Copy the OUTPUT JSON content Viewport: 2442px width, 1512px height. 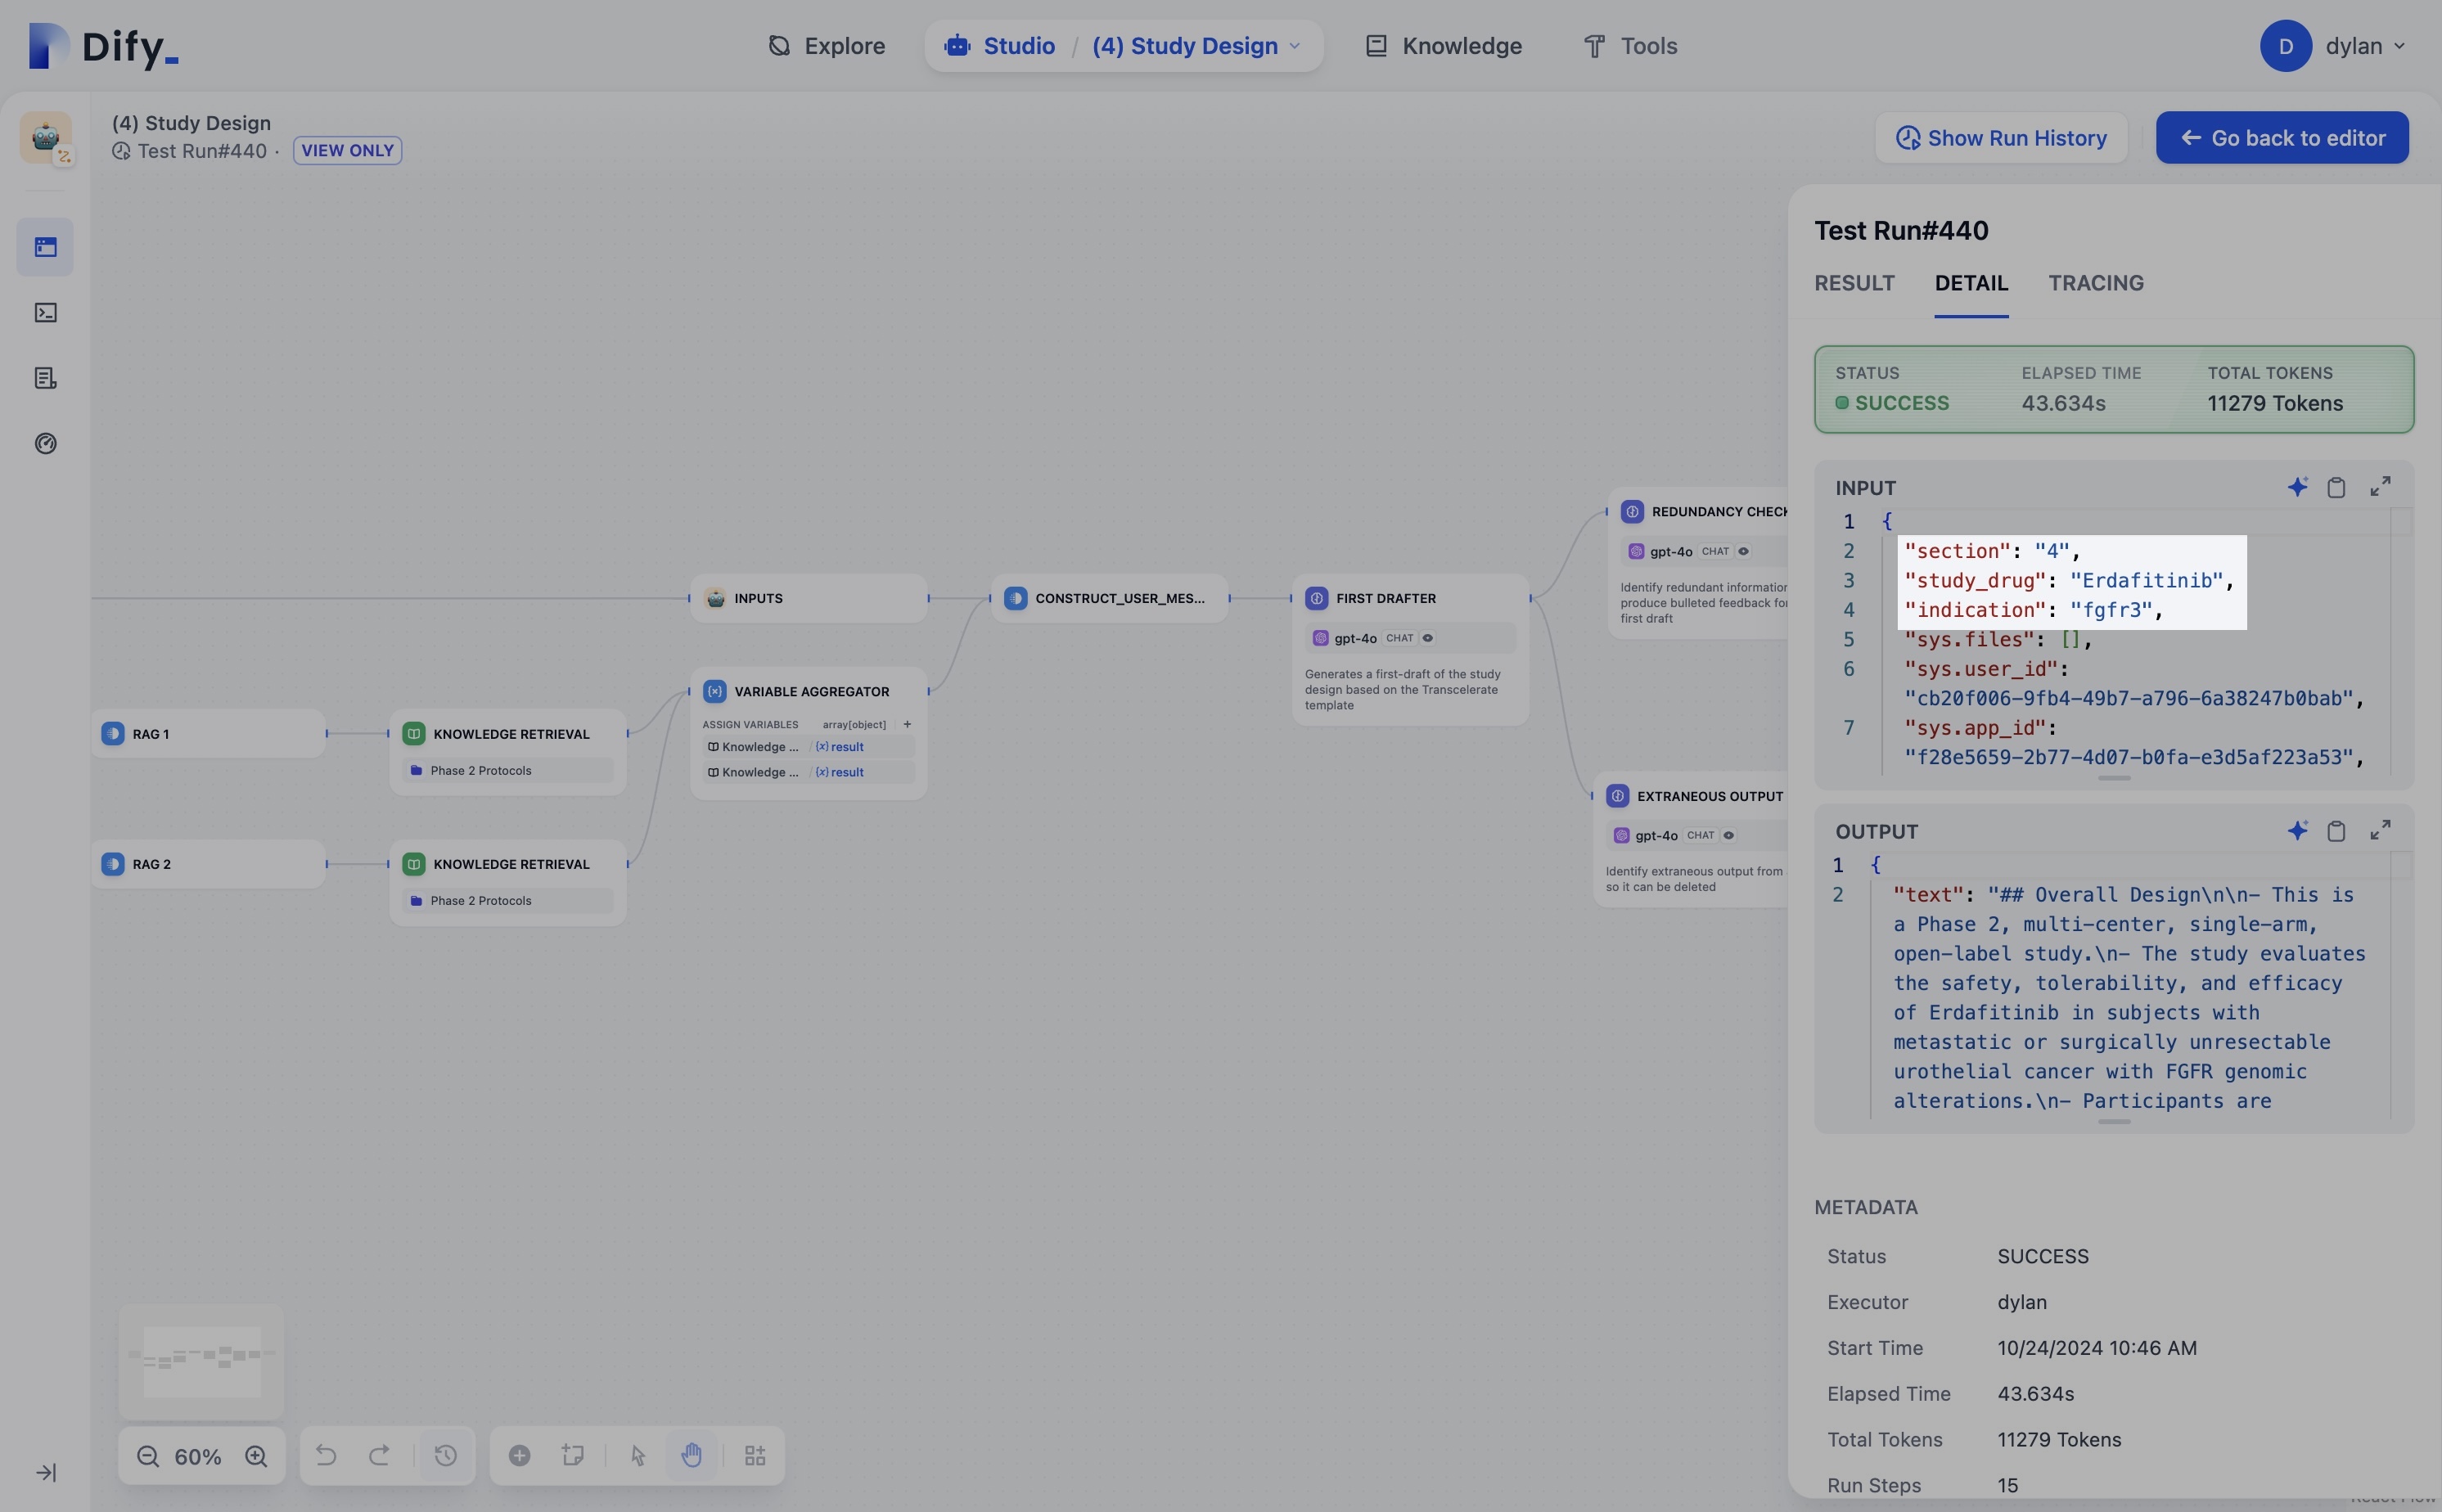click(x=2336, y=831)
